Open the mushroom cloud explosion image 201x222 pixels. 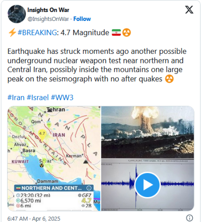tap(148, 132)
